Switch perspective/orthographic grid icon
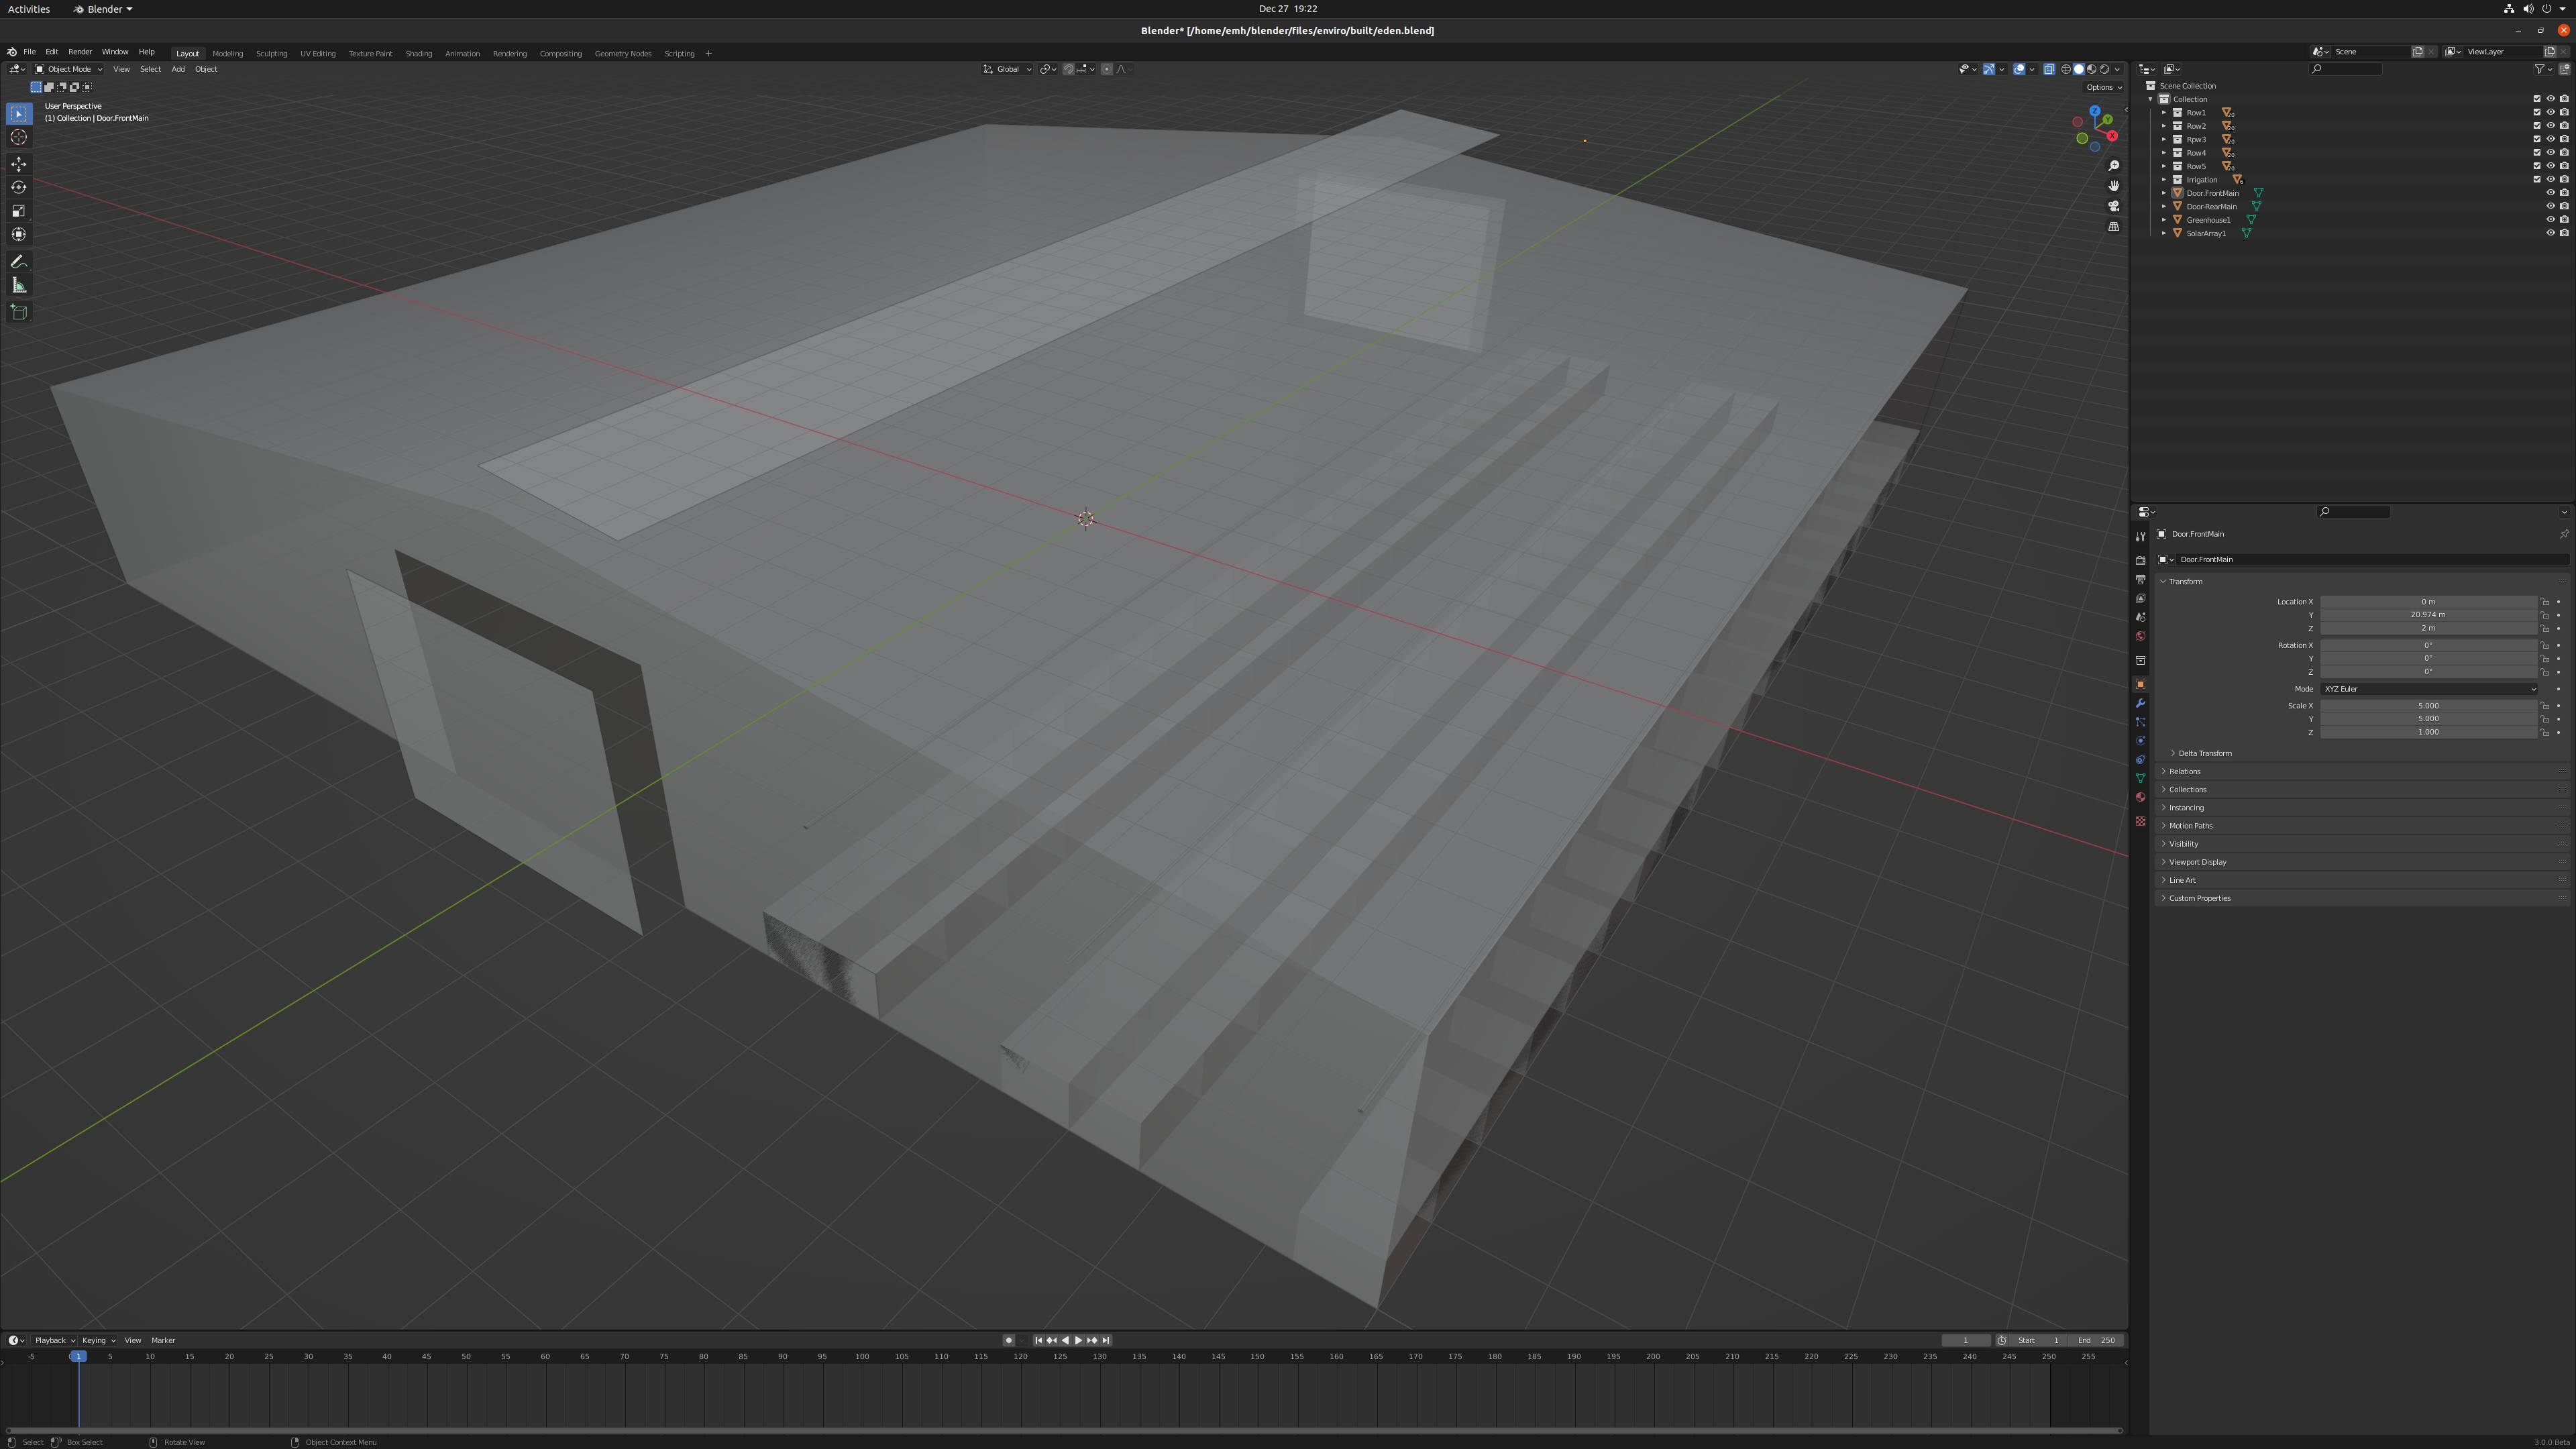 [2113, 226]
